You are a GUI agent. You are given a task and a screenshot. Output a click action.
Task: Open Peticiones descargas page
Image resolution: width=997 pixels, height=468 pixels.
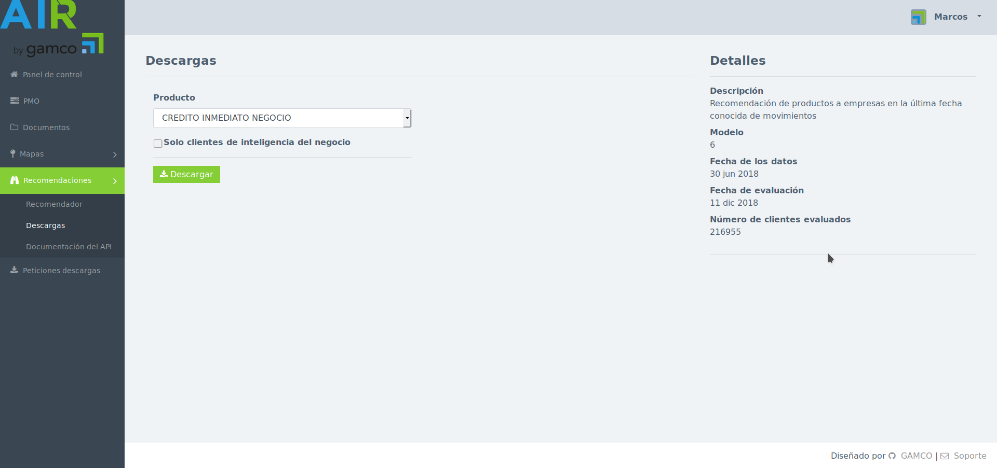pyautogui.click(x=62, y=271)
